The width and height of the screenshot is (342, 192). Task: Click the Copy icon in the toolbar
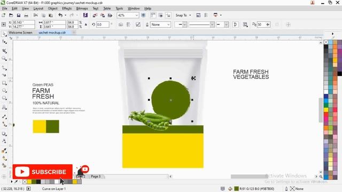point(43,15)
